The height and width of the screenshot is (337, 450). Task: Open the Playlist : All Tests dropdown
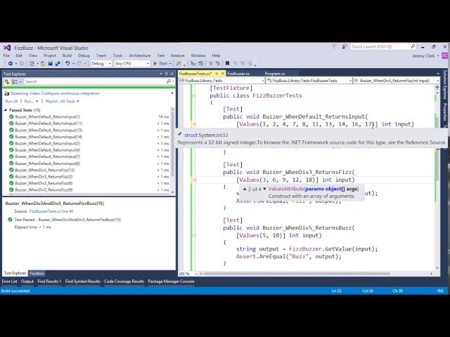62,101
